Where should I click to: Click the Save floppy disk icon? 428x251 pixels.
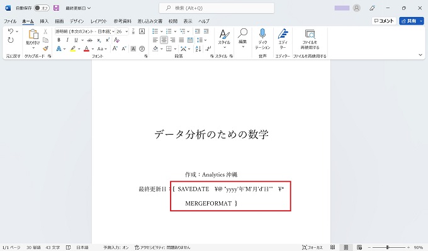click(x=56, y=8)
